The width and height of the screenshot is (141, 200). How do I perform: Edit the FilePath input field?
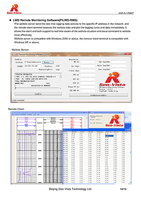tap(33, 62)
